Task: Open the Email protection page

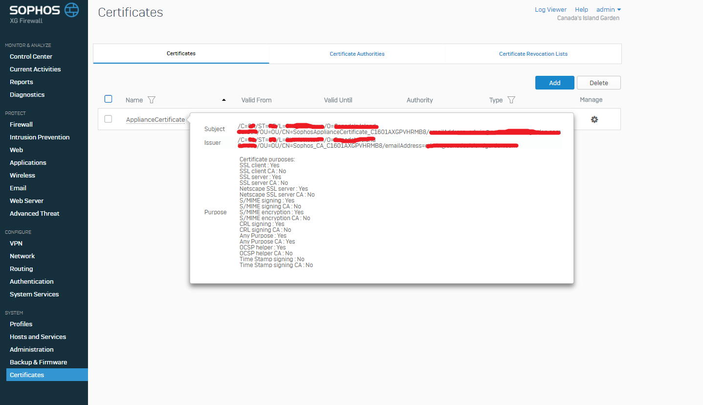Action: [x=18, y=188]
